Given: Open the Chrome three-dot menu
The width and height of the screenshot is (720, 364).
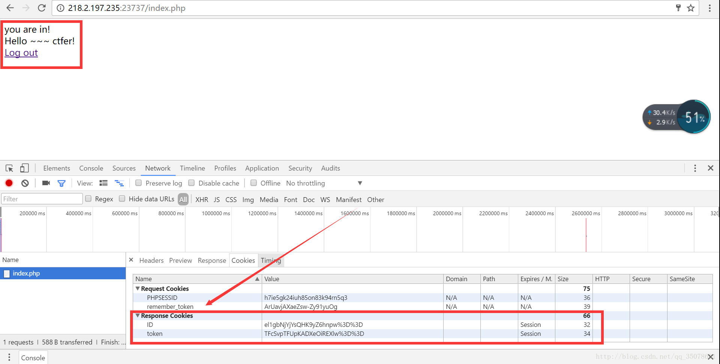Looking at the screenshot, I should 709,8.
